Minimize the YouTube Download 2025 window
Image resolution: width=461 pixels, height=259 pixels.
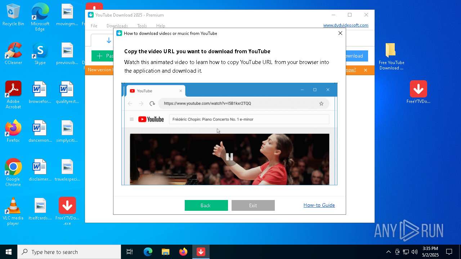coord(333,15)
